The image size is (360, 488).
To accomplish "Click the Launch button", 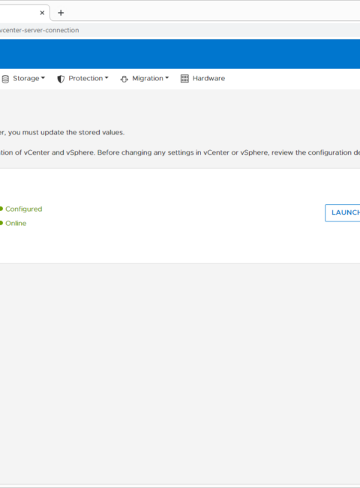I will click(342, 213).
